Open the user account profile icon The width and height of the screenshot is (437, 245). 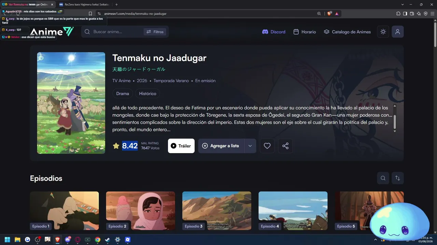click(398, 32)
